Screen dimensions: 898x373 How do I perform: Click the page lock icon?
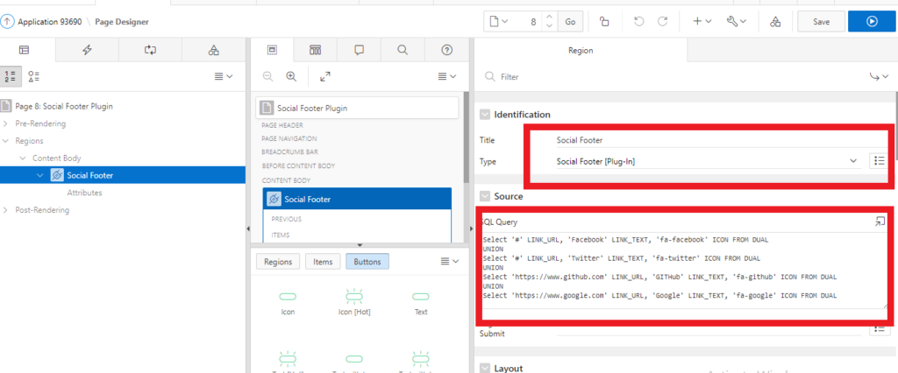604,21
